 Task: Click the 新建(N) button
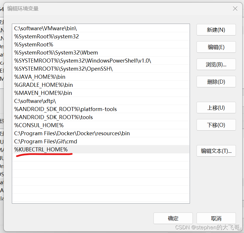[216, 30]
